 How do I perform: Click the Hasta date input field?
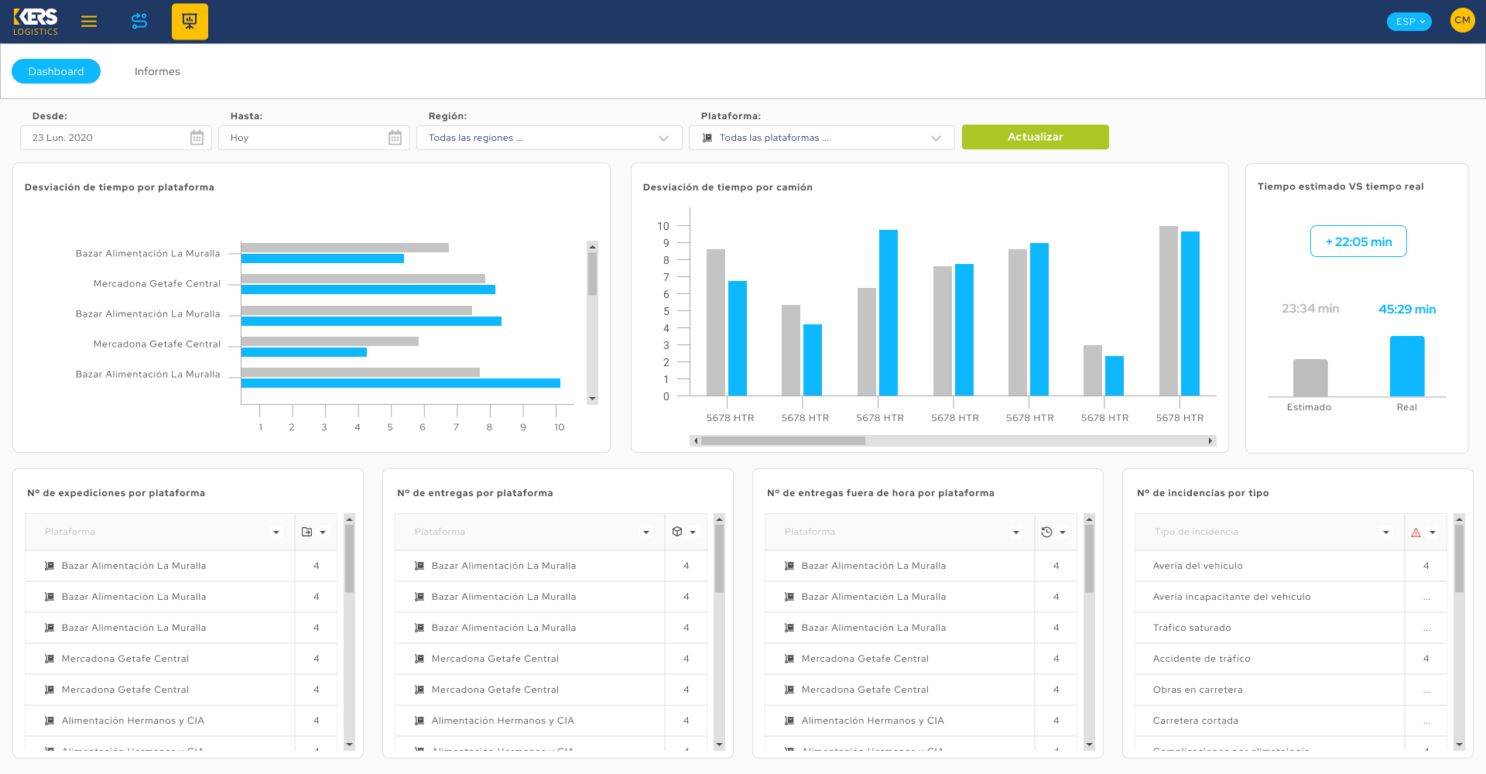tap(302, 138)
